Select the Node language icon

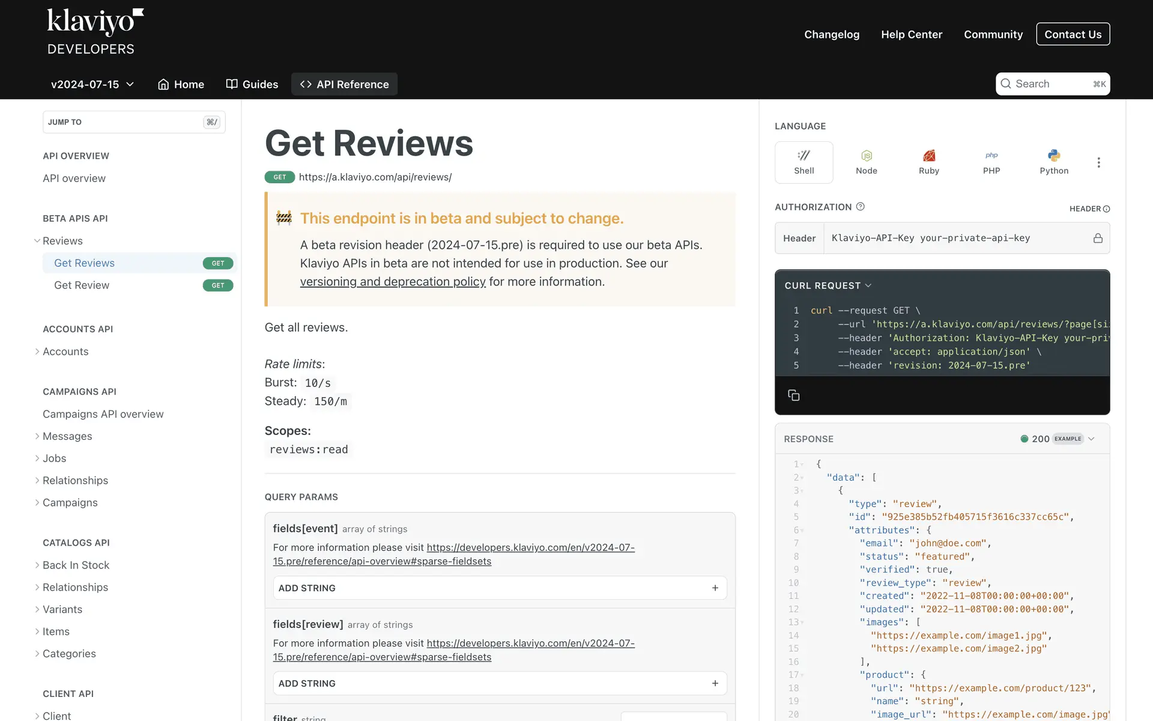click(x=866, y=156)
